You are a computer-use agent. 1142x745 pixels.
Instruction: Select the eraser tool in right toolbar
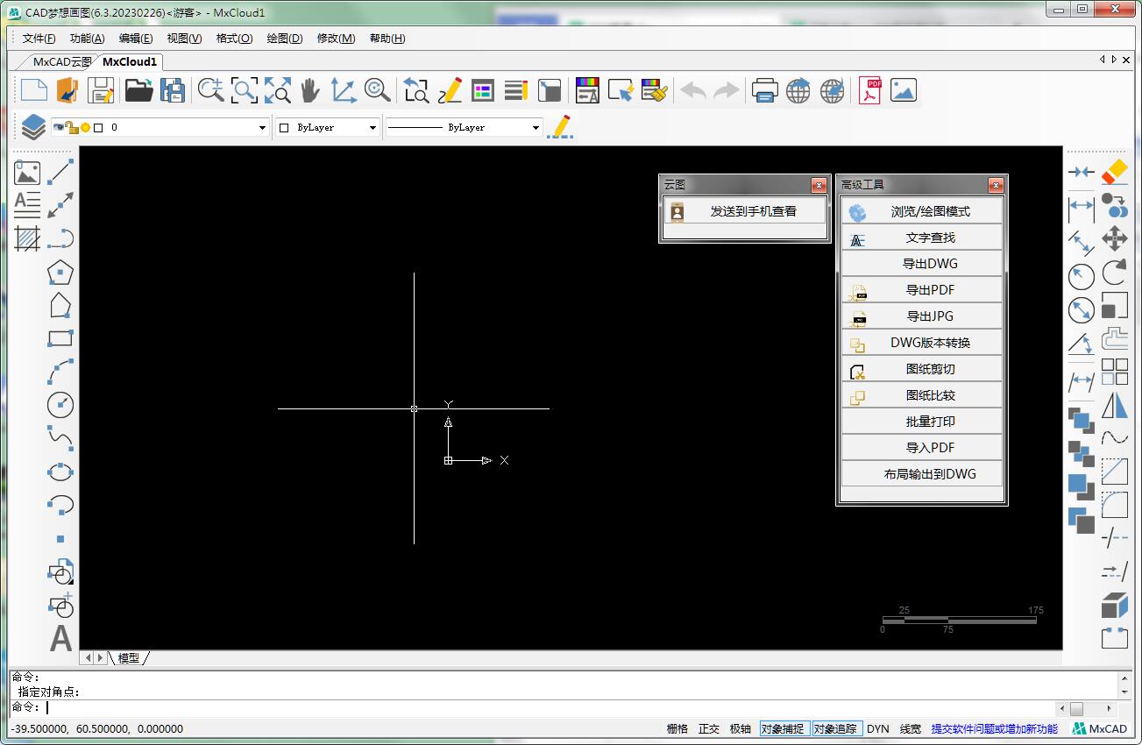tap(1114, 172)
